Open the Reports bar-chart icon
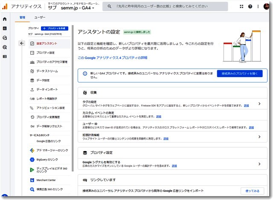The image size is (273, 200). point(5,29)
